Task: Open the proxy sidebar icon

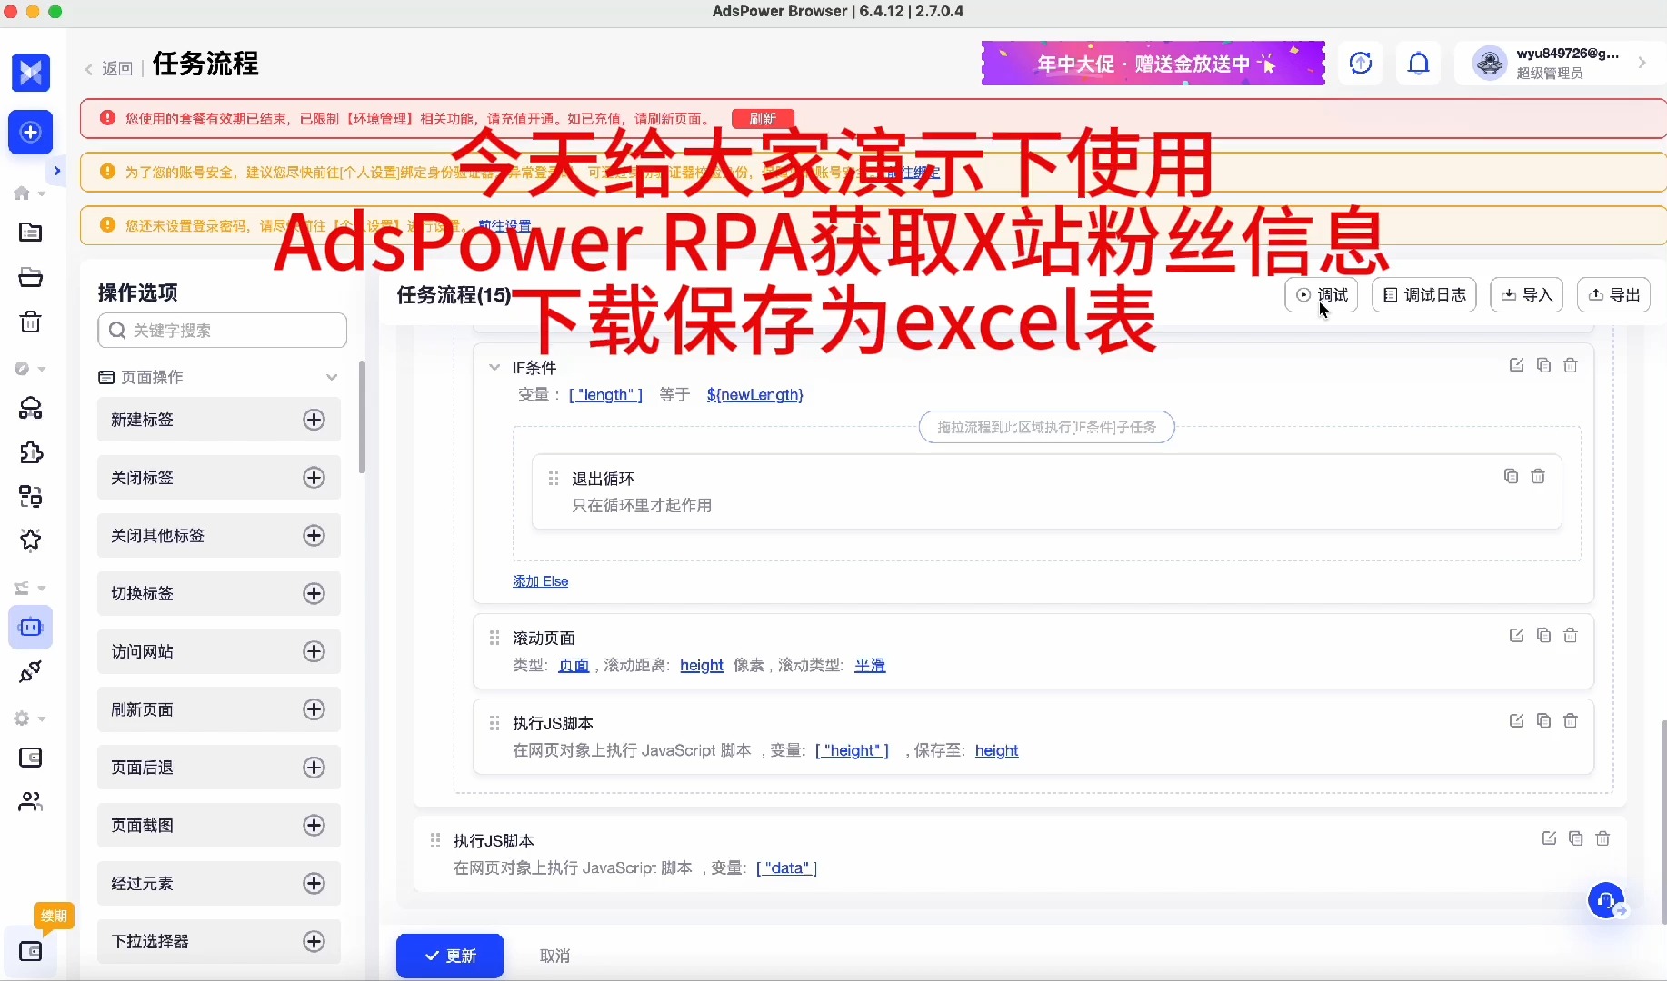Action: 31,409
